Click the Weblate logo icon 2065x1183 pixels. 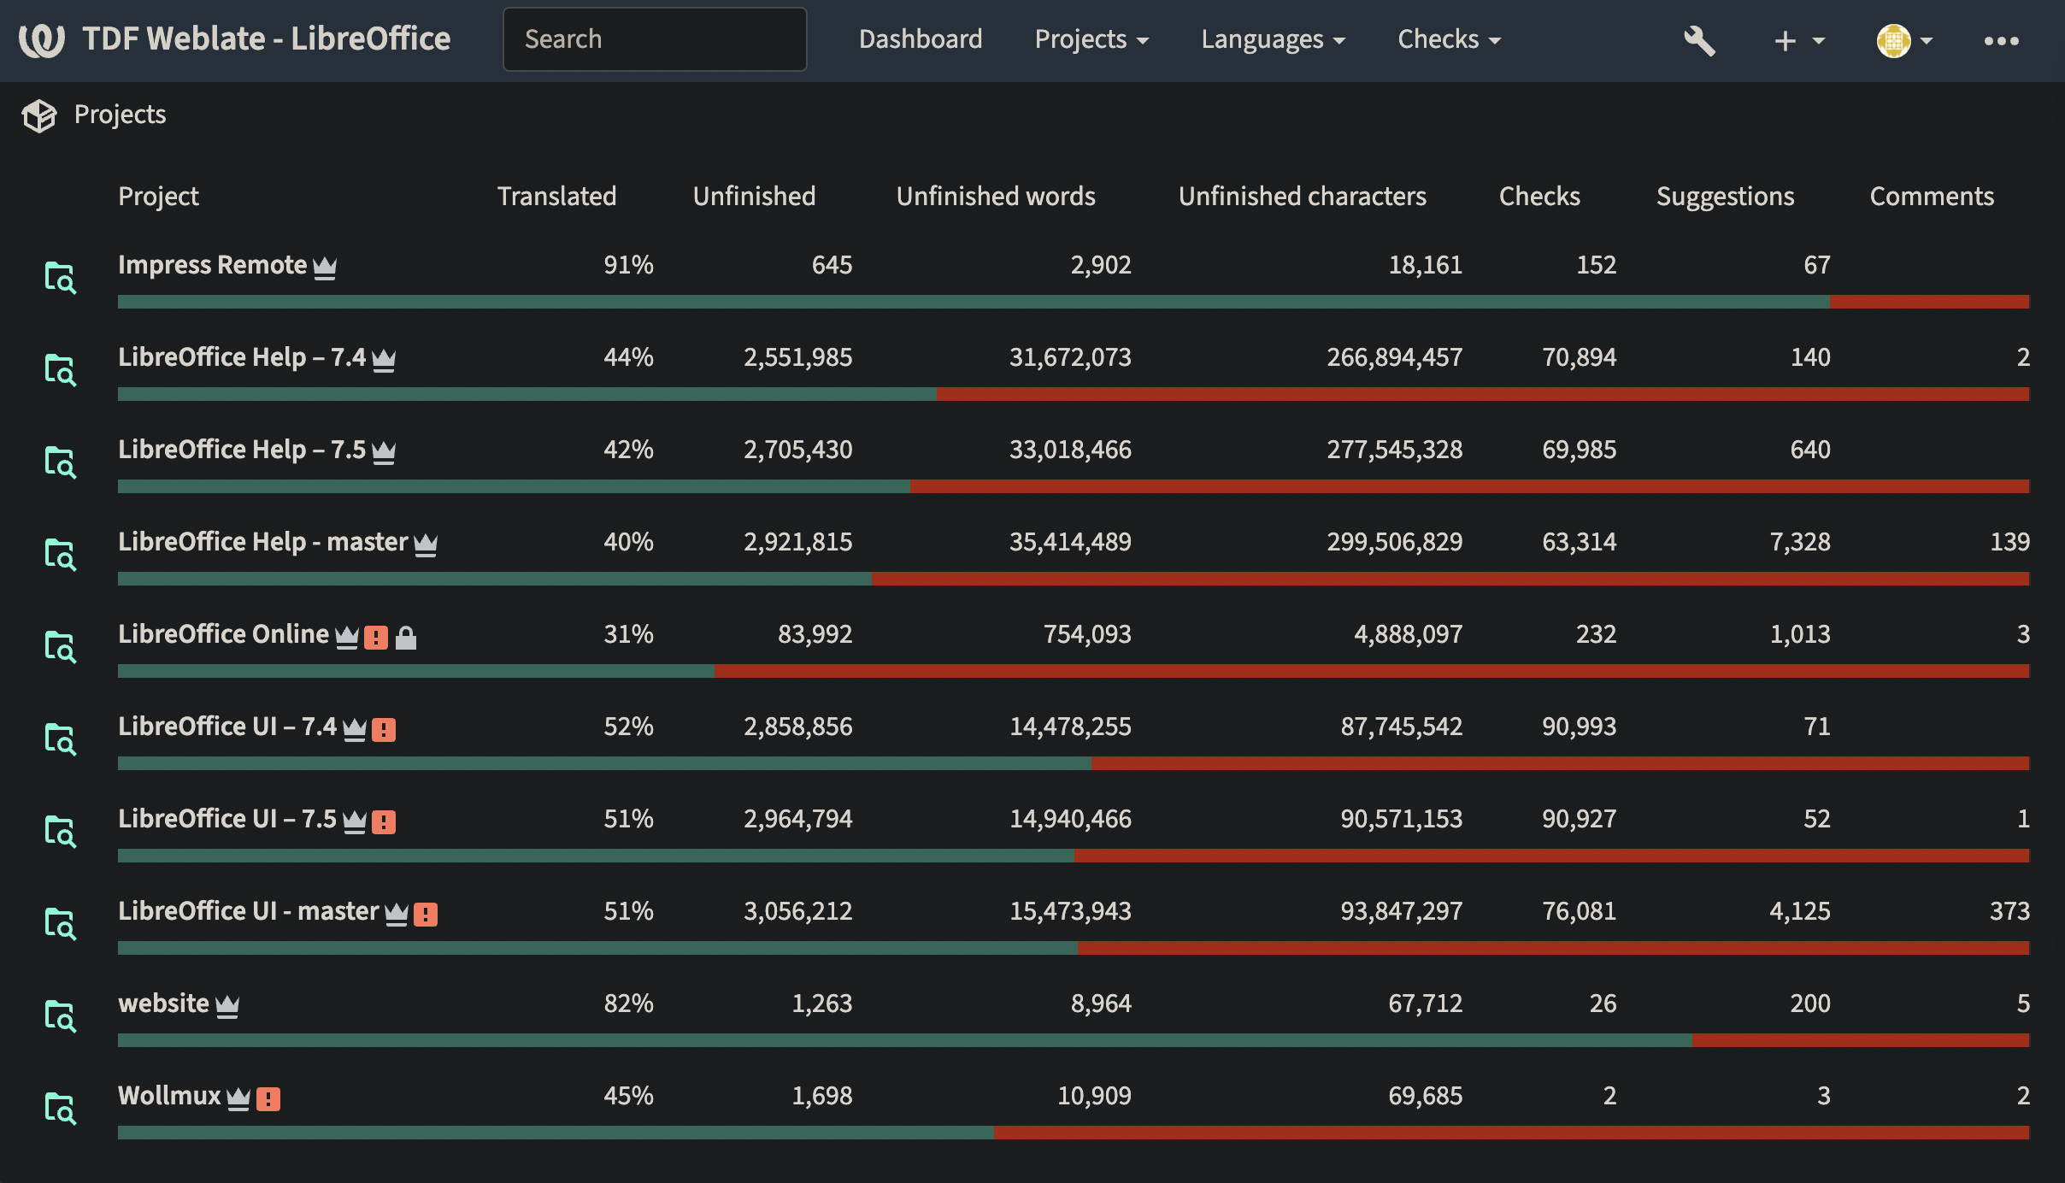tap(42, 39)
